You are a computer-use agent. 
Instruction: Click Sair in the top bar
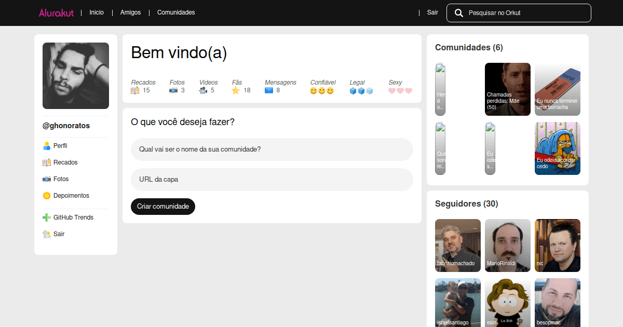point(432,12)
